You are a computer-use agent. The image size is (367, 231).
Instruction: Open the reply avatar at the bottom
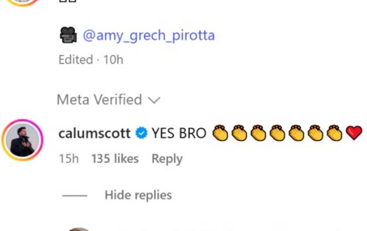click(x=79, y=229)
